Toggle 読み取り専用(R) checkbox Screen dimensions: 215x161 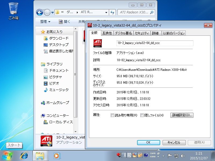point(112,115)
